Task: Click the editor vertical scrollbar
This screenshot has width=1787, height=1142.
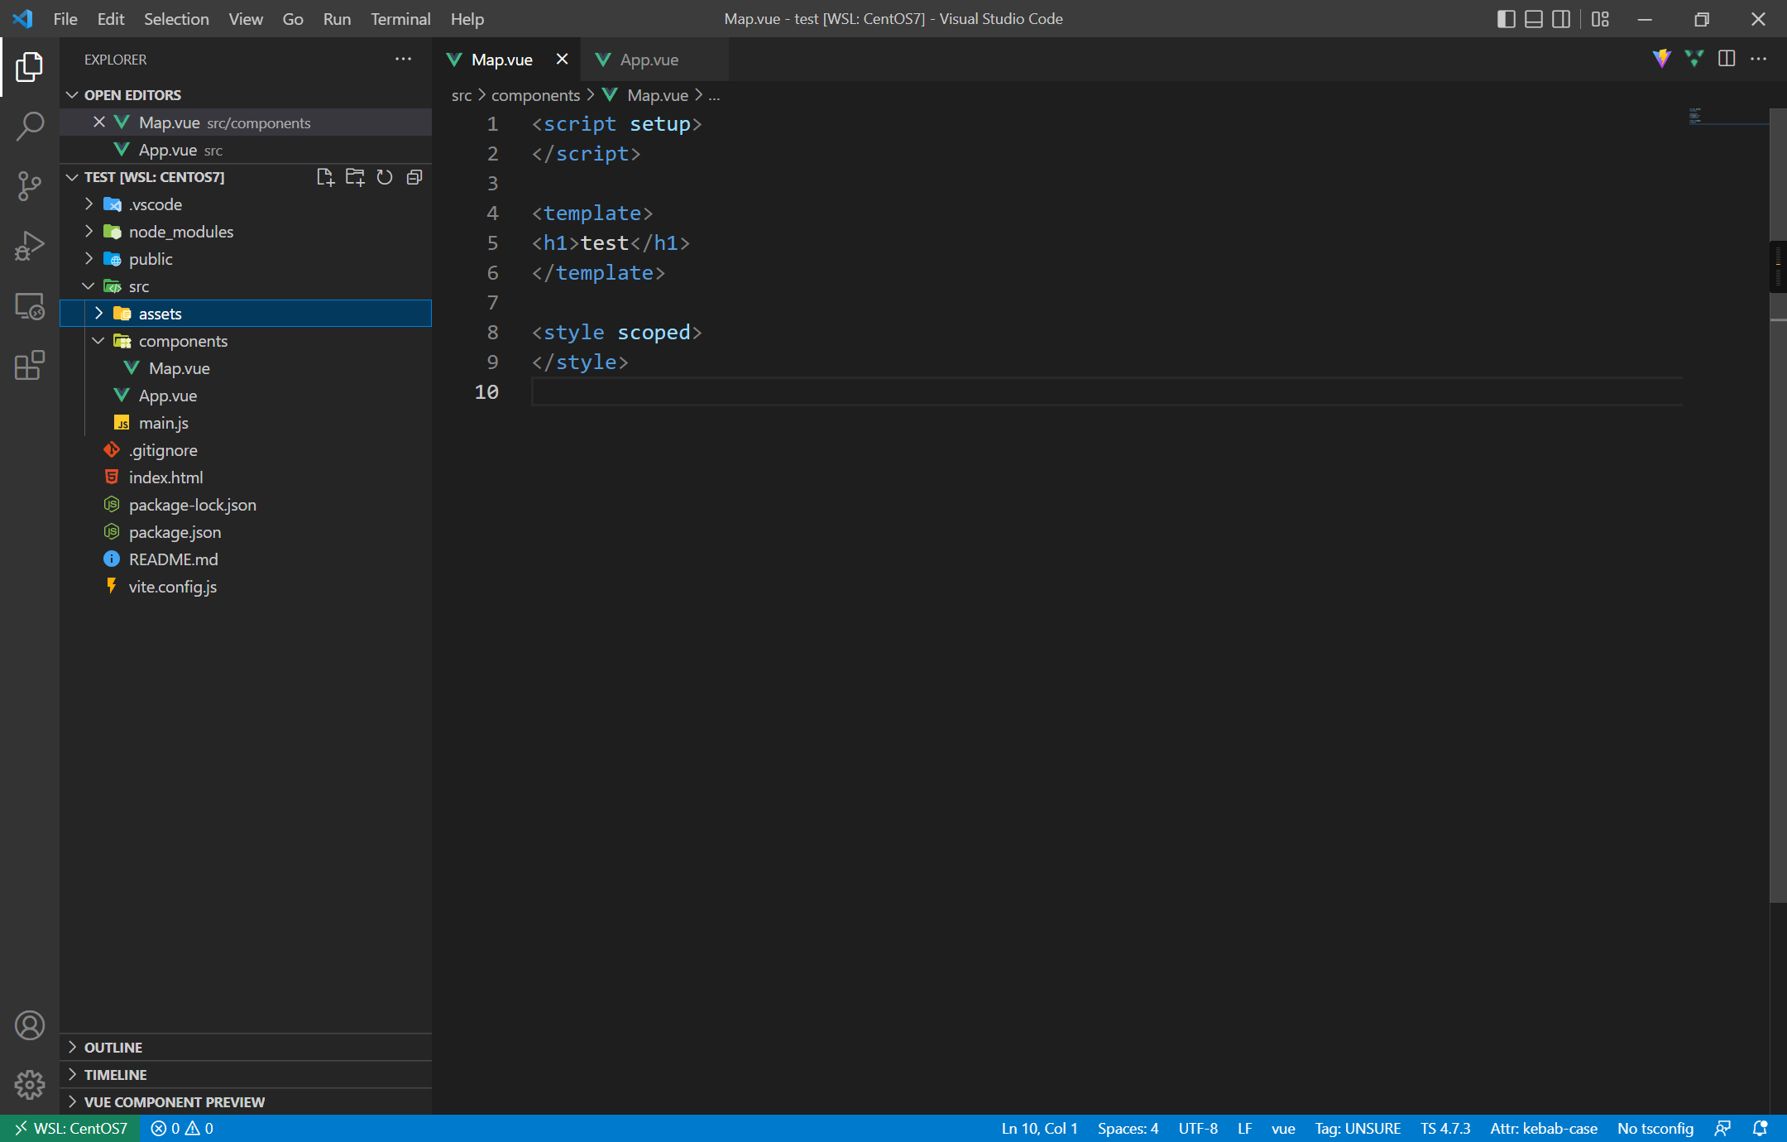Action: [1778, 505]
